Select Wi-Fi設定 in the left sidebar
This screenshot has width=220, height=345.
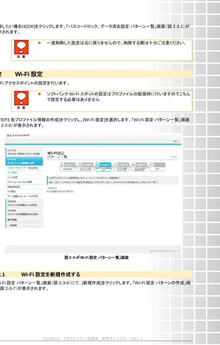tap(12, 172)
